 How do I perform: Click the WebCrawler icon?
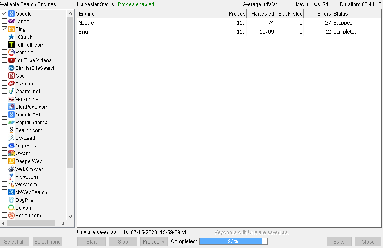click(11, 169)
